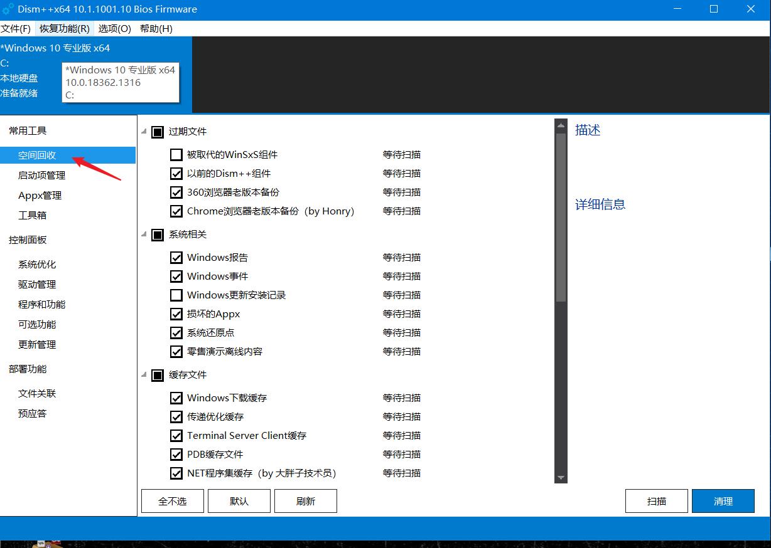Uncheck Windows下载缓存

[x=176, y=398]
